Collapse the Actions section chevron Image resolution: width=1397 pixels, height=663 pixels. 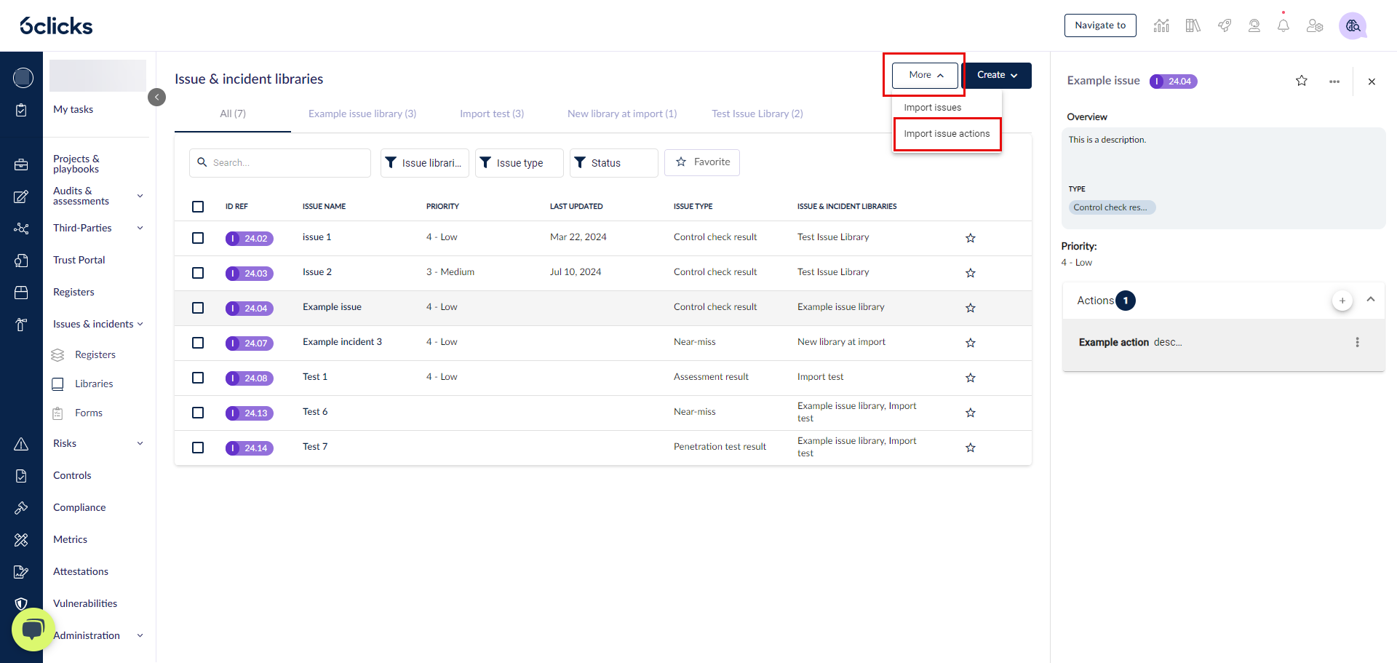1371,299
